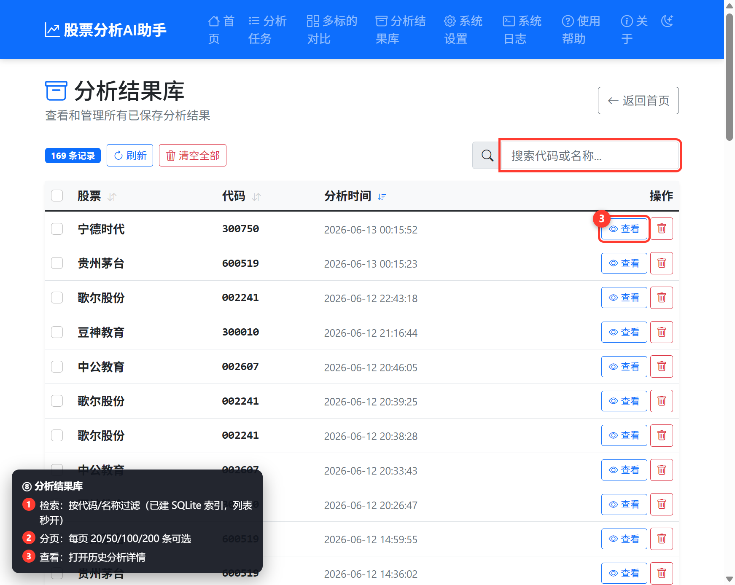The height and width of the screenshot is (585, 735).
Task: Open 系统日志 from the navbar
Action: (x=522, y=30)
